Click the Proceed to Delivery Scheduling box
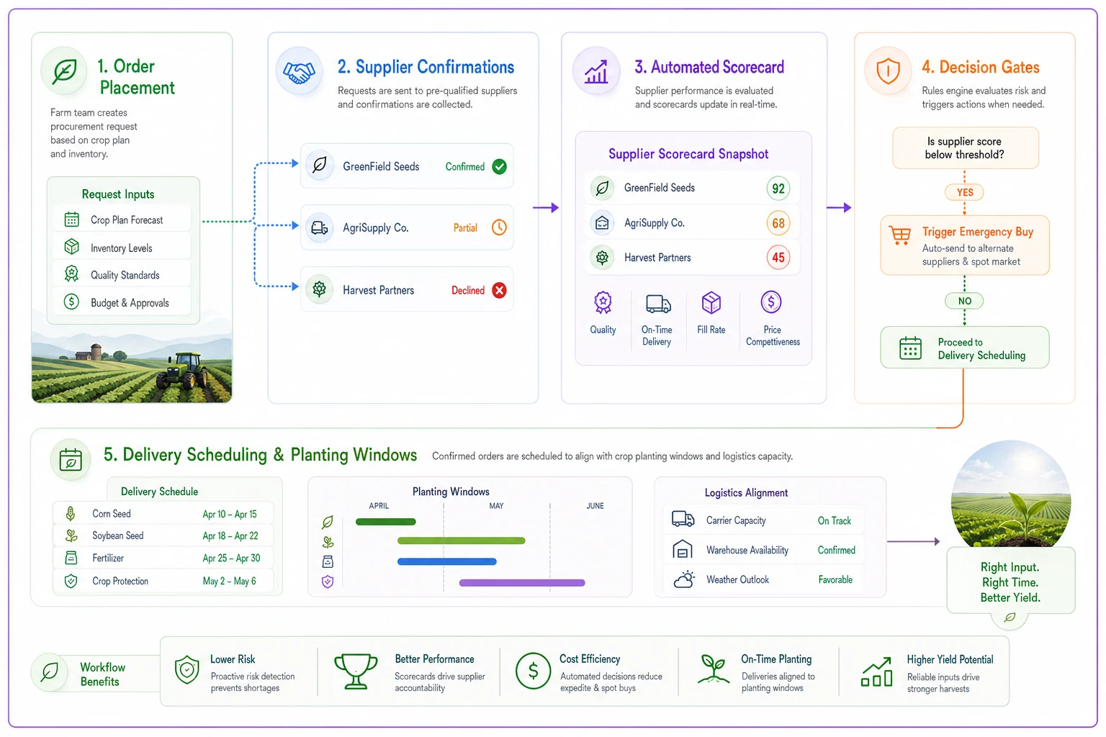The height and width of the screenshot is (737, 1106). pos(965,348)
